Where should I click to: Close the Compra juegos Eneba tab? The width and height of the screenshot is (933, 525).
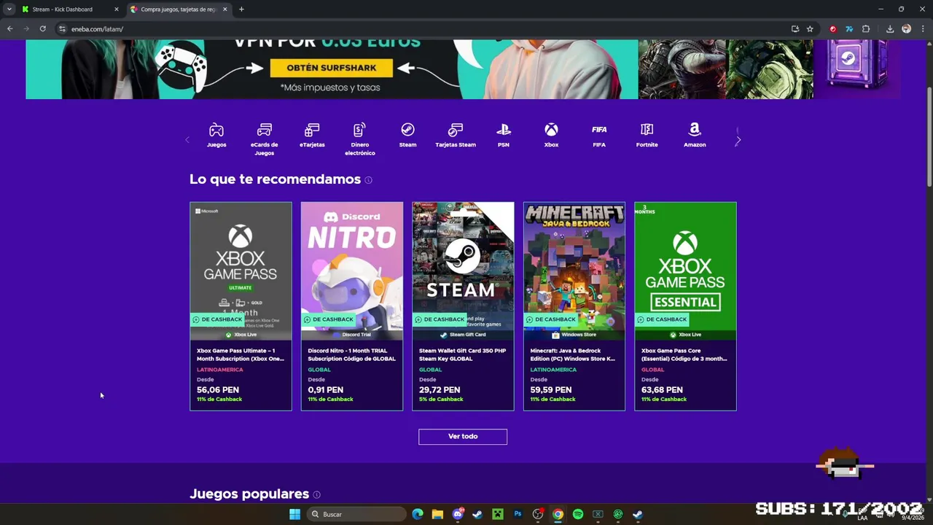(x=225, y=9)
